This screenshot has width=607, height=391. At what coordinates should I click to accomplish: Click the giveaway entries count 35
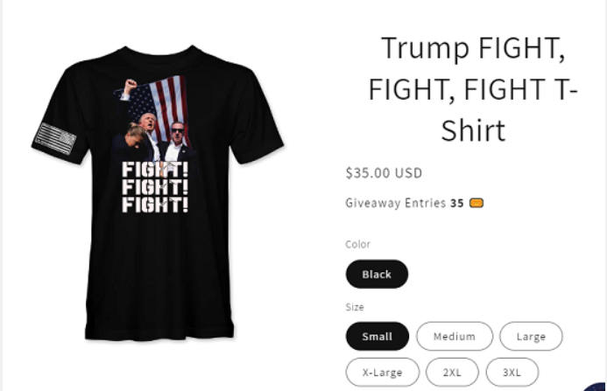pos(457,203)
